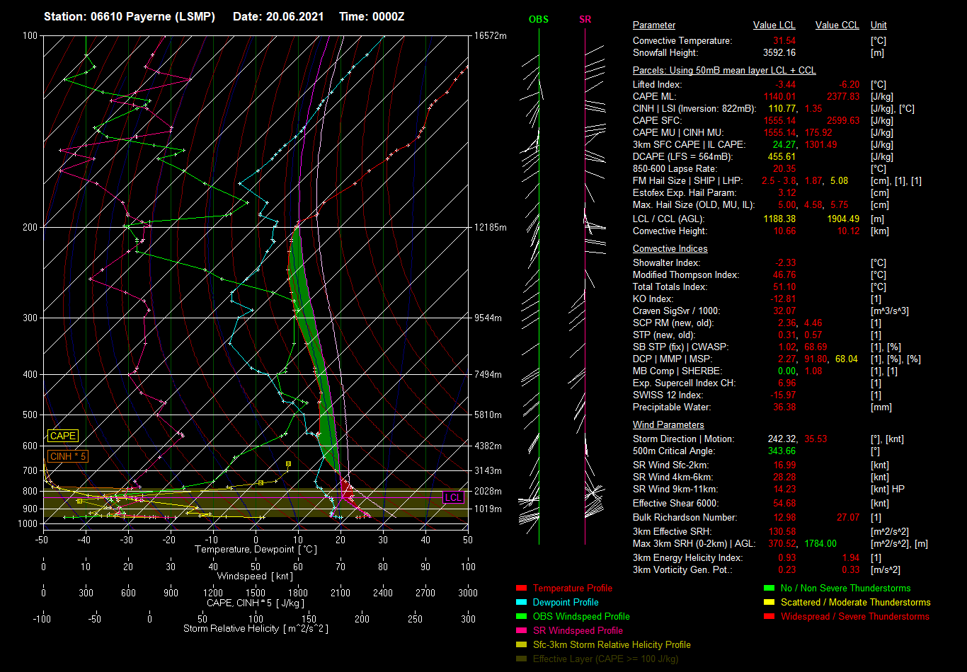Click the Sfc-3km Storm Relative Helicity swatch
Screen dimensions: 967x672
click(x=521, y=645)
